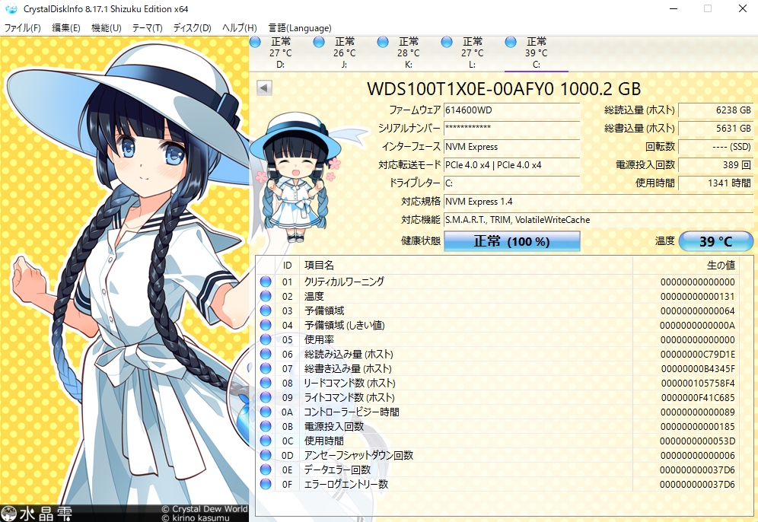Viewport: 758px width, 522px height.
Task: Open the 言語(Language) menu
Action: [x=300, y=28]
